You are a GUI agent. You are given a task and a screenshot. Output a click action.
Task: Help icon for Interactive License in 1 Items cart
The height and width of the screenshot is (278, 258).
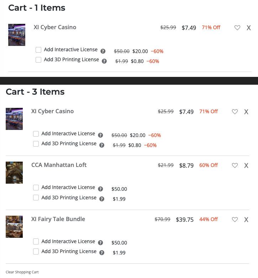coord(103,51)
